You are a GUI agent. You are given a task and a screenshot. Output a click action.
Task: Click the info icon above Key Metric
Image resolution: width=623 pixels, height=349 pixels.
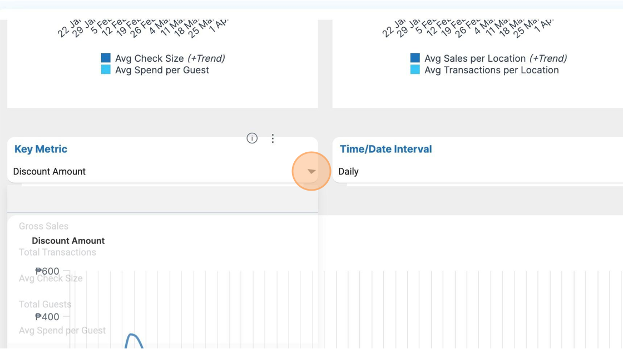click(252, 138)
